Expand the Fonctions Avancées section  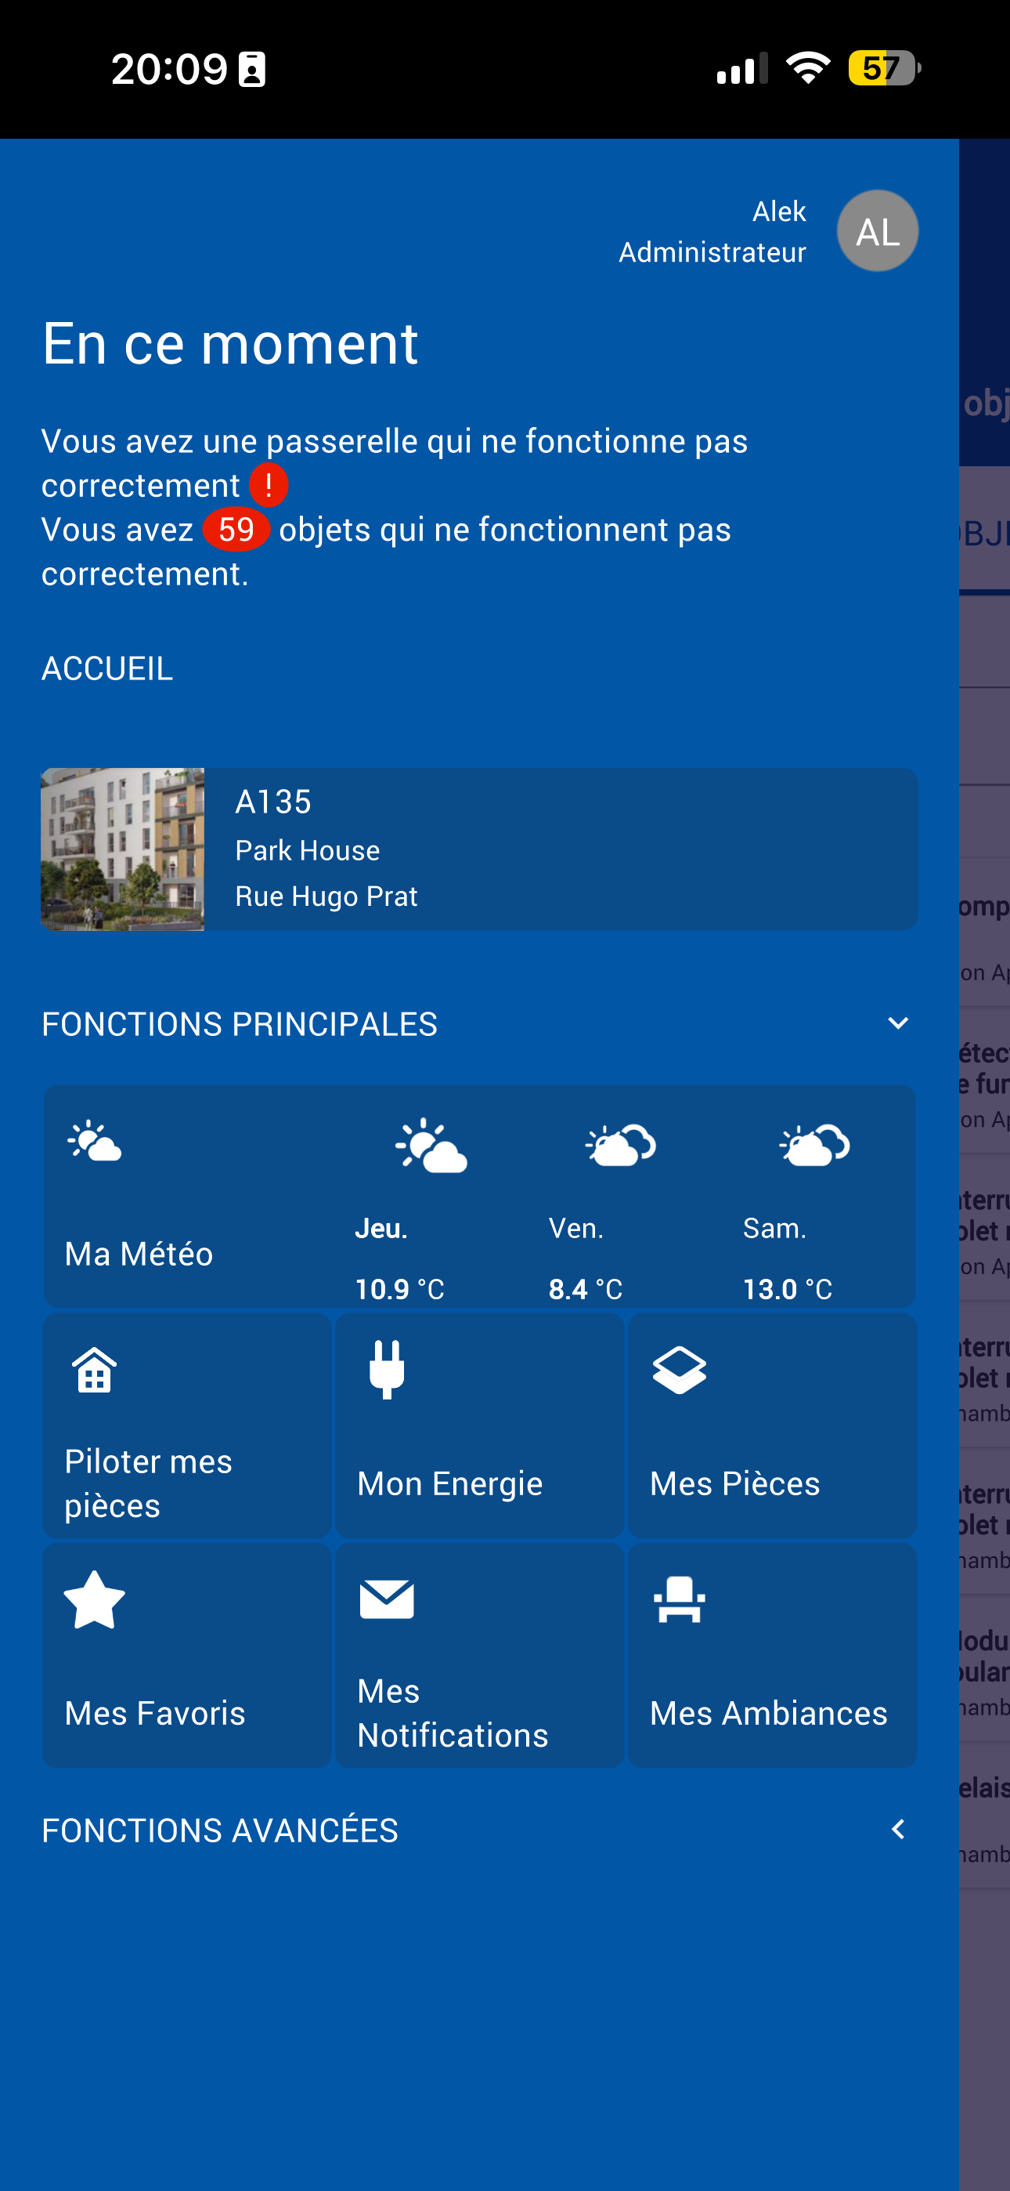(x=898, y=1830)
